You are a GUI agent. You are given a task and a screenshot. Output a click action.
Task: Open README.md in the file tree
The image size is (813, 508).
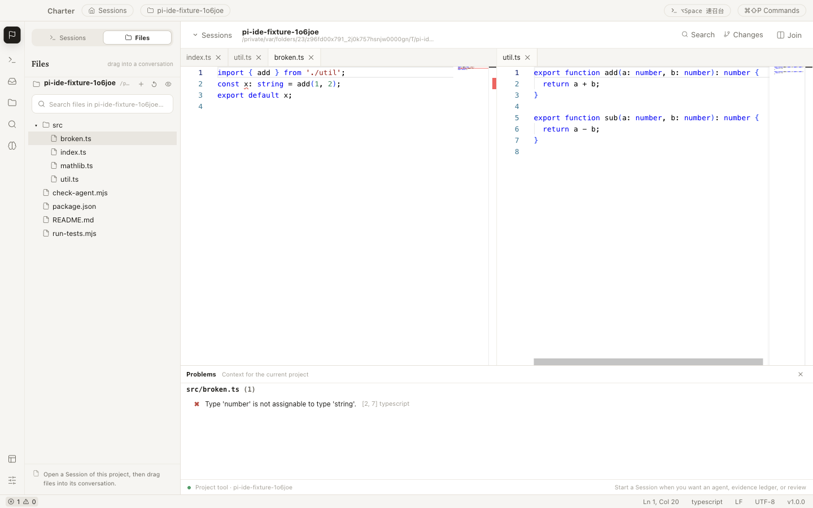102,220
